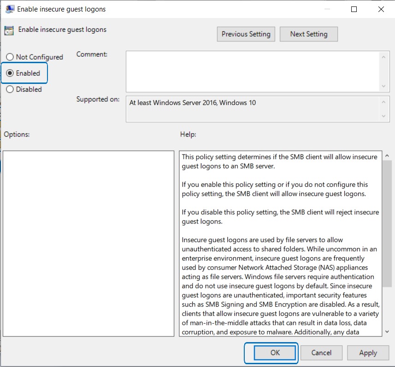The height and width of the screenshot is (367, 395).
Task: Click the Comment box scroll down arrow
Action: pos(383,87)
